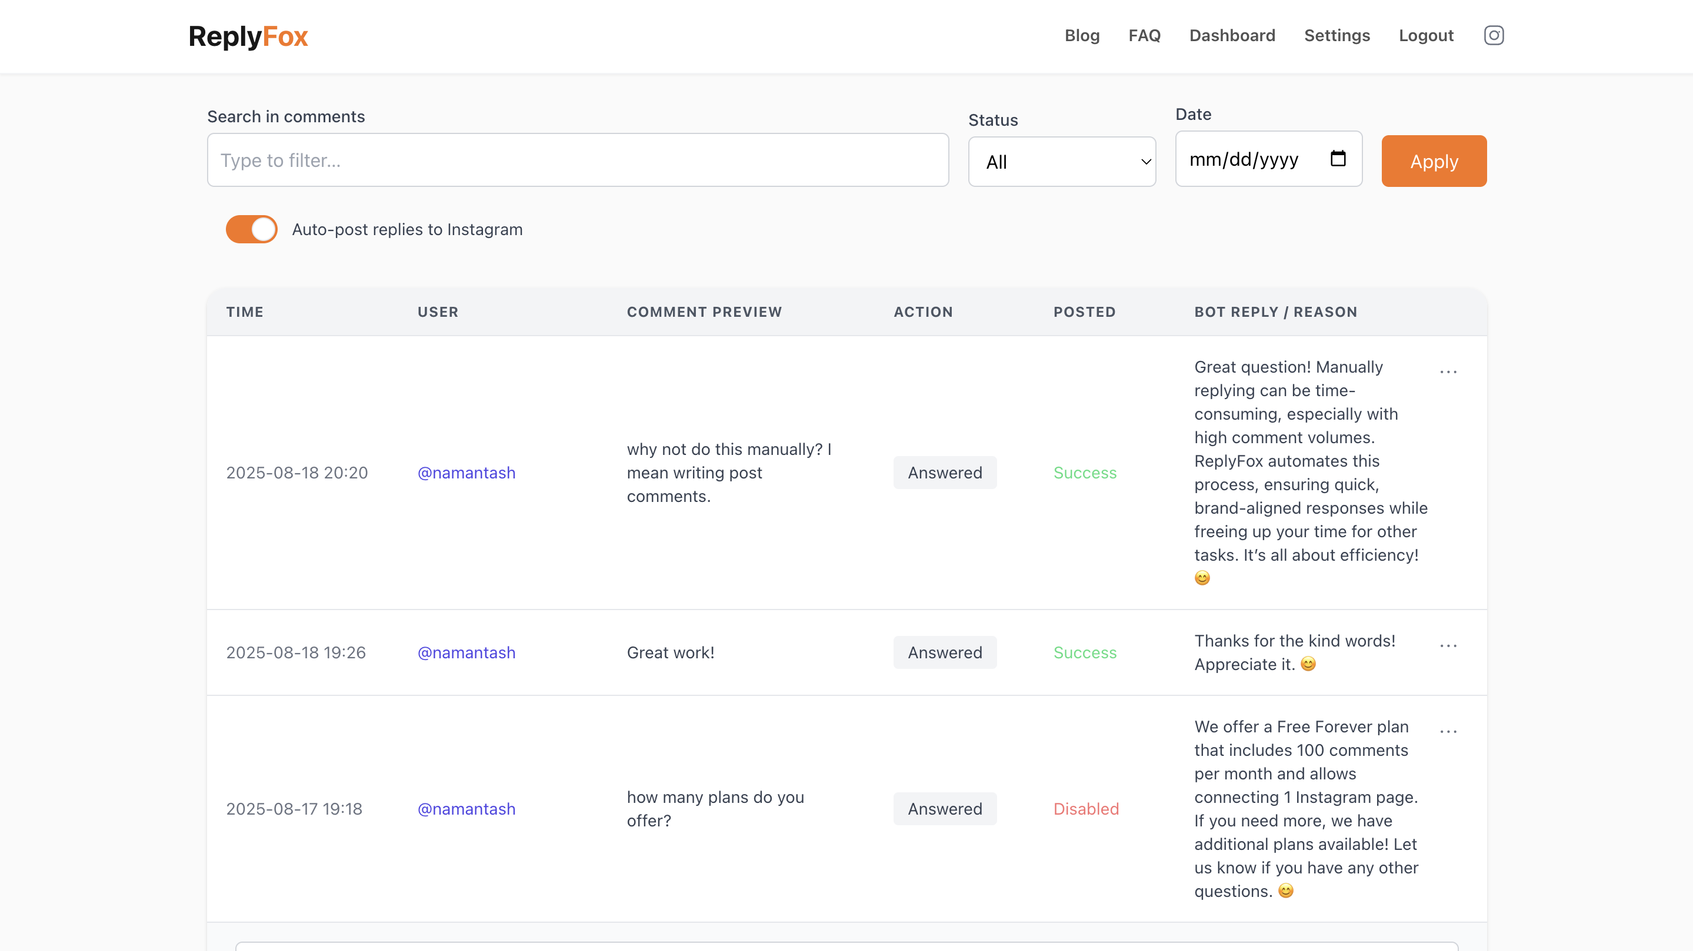Click timestamp 2025-08-17 19:18
This screenshot has height=951, width=1693.
pyautogui.click(x=294, y=809)
